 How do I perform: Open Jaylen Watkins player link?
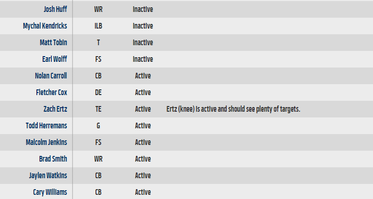(x=48, y=176)
